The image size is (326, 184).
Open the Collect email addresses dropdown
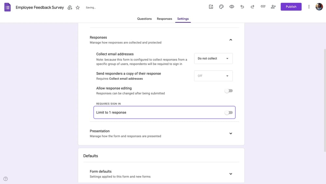tap(213, 58)
